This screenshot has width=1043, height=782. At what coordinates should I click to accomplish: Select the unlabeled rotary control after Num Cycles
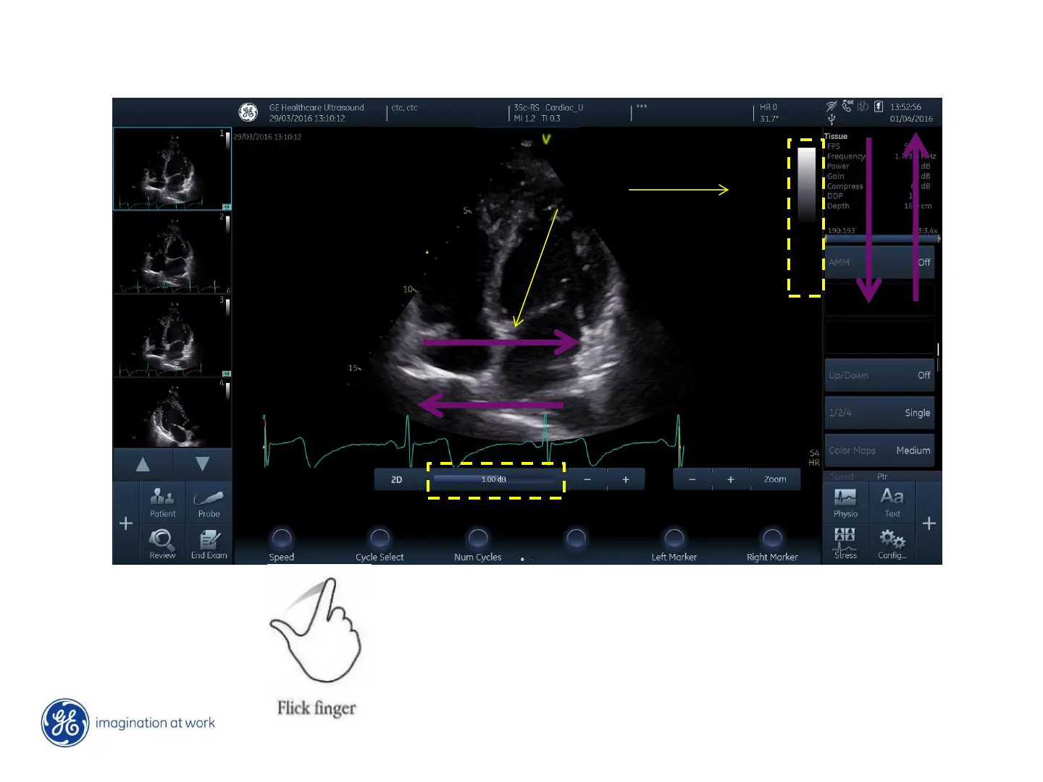pyautogui.click(x=576, y=538)
